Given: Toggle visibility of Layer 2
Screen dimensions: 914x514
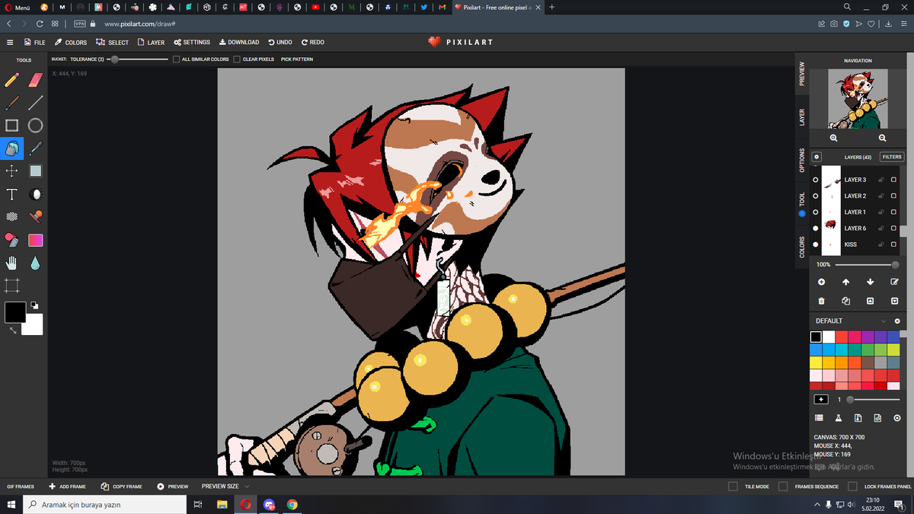Looking at the screenshot, I should coord(816,196).
